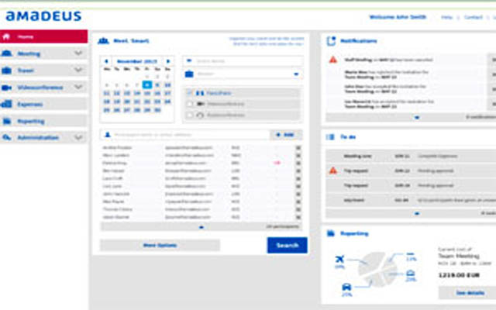Click the Administration icon in sidebar
Viewport: 496px width, 310px height.
tap(7, 137)
